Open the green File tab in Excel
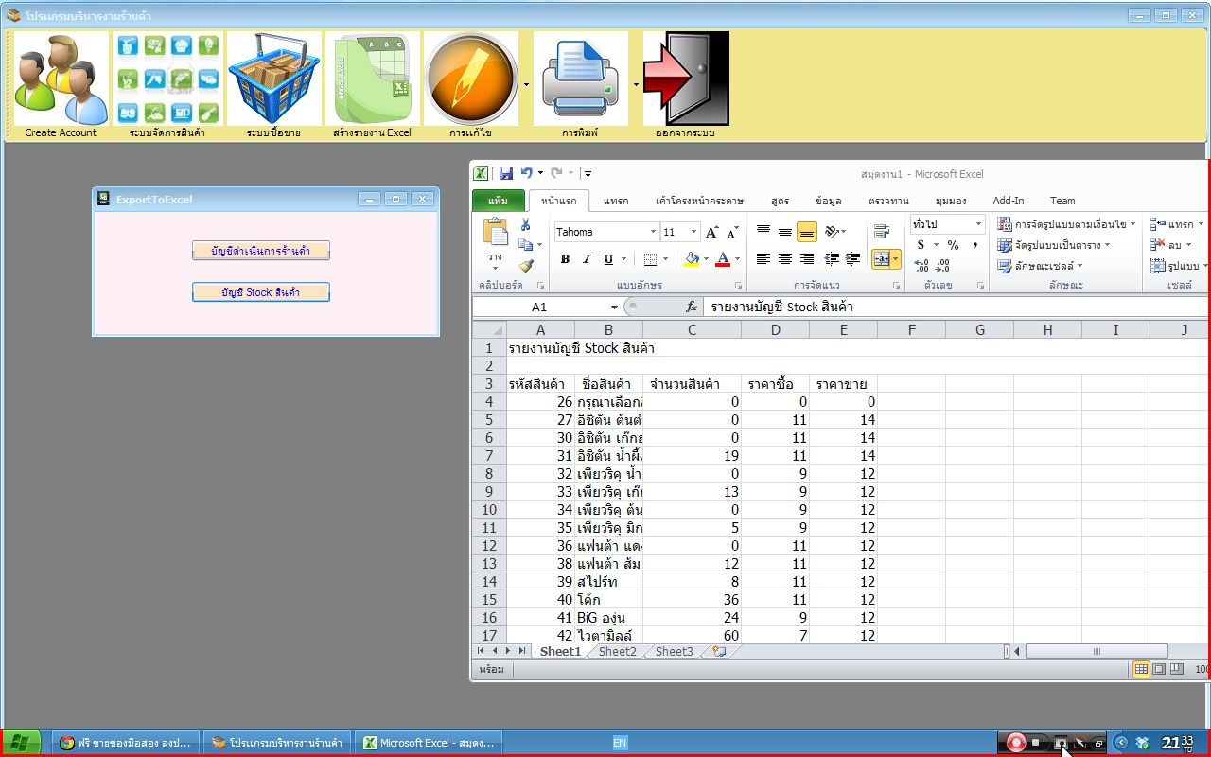Screen dimensions: 1211x757 coord(498,201)
